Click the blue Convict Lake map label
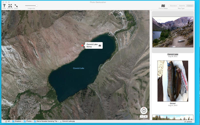Image resolution: width=200 pixels, height=125 pixels. pos(78,68)
